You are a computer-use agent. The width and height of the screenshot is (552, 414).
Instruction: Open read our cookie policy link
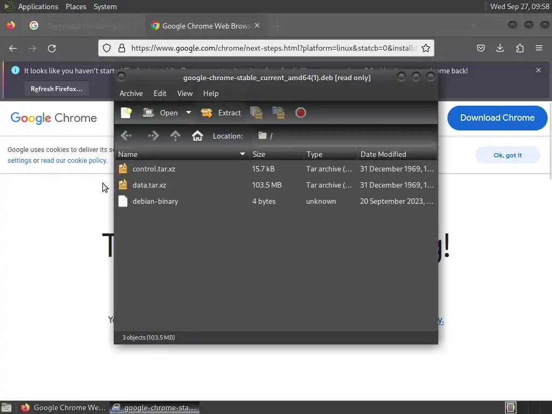74,160
